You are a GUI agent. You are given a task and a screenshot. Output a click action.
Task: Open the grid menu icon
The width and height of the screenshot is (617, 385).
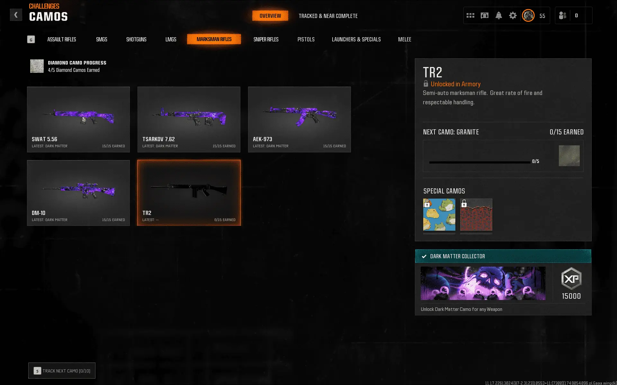click(x=470, y=15)
